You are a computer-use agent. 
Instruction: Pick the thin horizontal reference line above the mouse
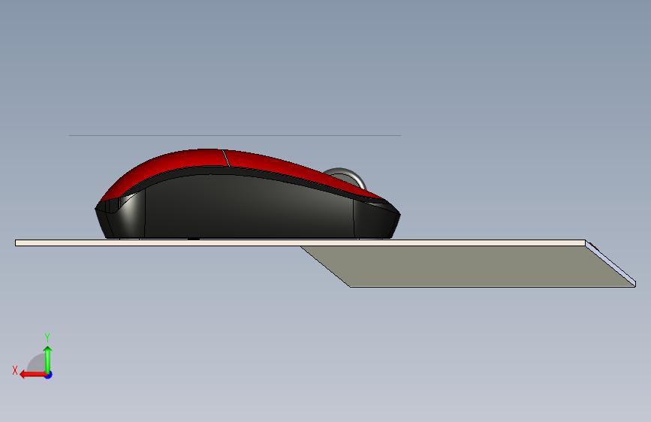(x=235, y=135)
